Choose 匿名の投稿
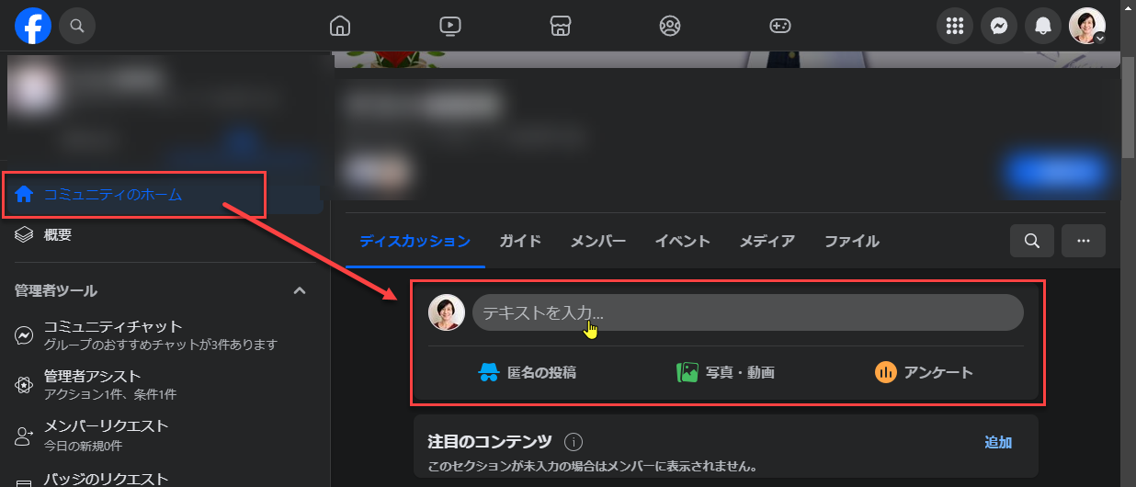The image size is (1136, 487). pyautogui.click(x=528, y=372)
